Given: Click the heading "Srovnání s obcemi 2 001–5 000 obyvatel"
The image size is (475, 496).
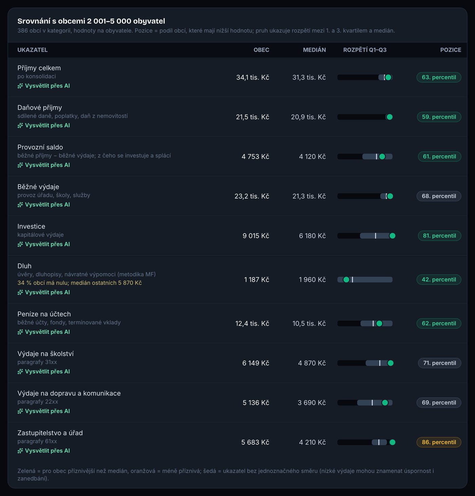Looking at the screenshot, I should 91,21.
